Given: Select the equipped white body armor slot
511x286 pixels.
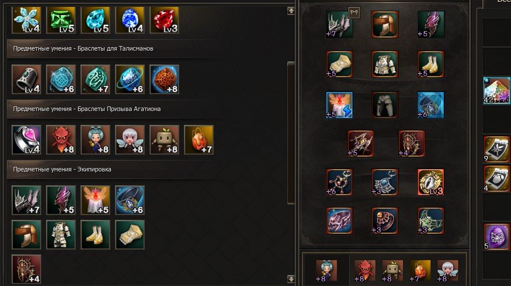Looking at the screenshot, I should pos(385,64).
